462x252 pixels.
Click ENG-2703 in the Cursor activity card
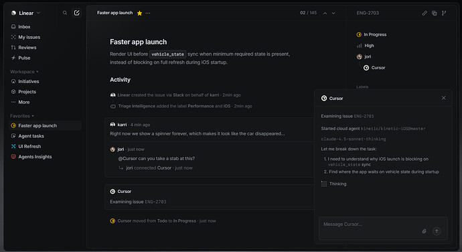pos(155,202)
